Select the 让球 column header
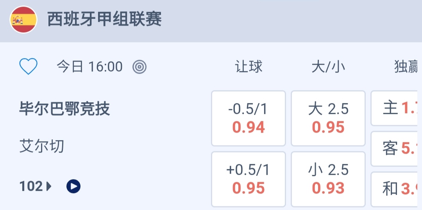422x210 pixels. (x=249, y=67)
